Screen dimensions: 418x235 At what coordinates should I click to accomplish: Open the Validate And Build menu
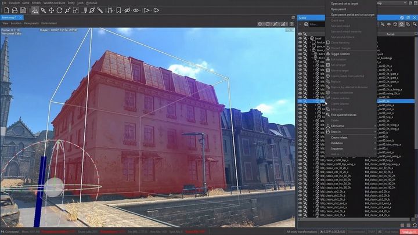pyautogui.click(x=49, y=3)
